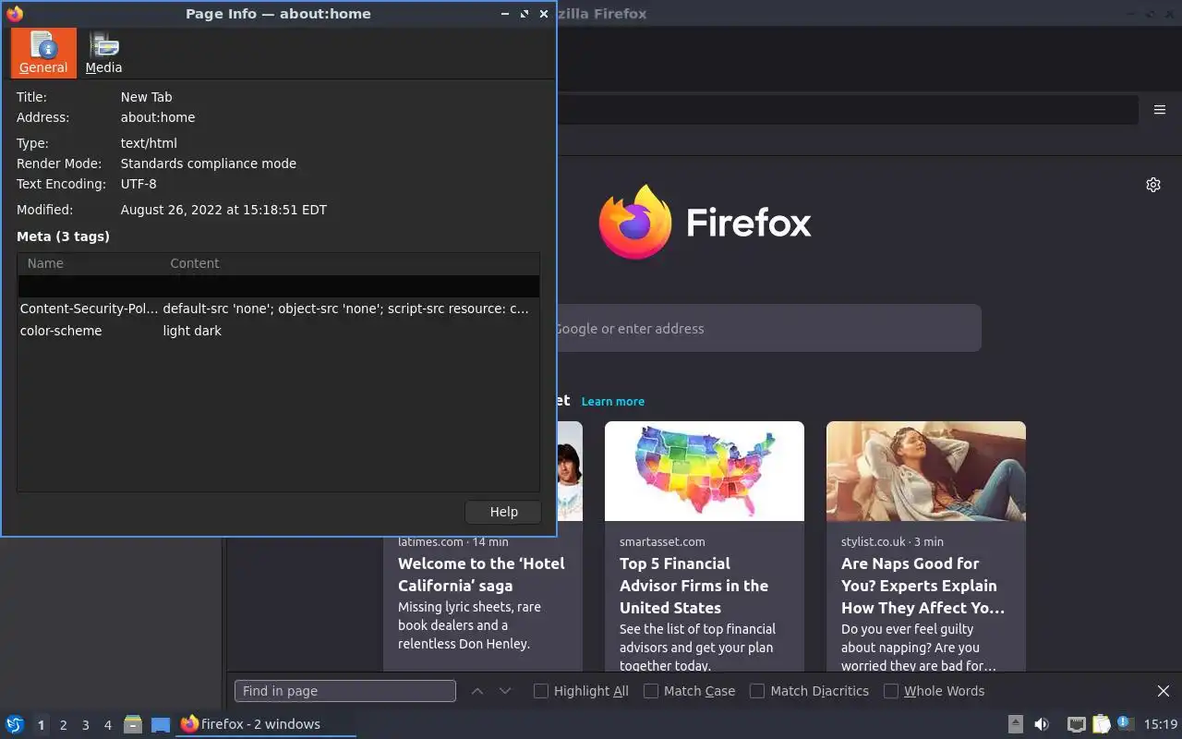This screenshot has height=739, width=1182.
Task: Click the show desktop taskbar icon
Action: click(x=161, y=725)
